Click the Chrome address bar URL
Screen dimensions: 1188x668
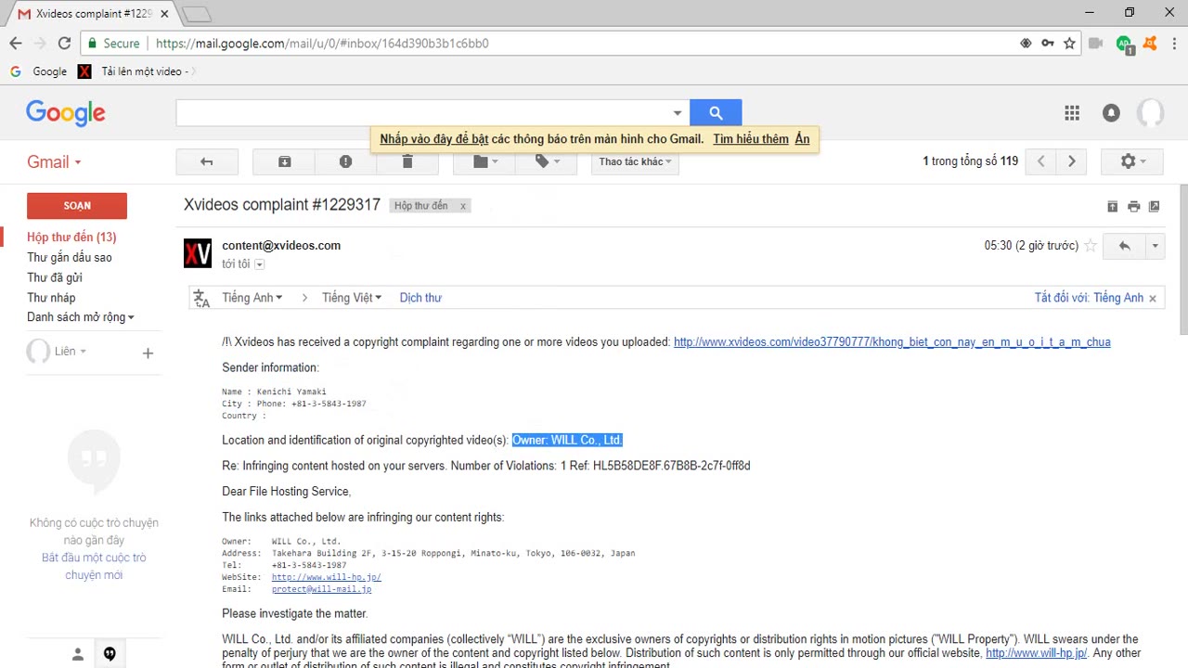(x=322, y=44)
